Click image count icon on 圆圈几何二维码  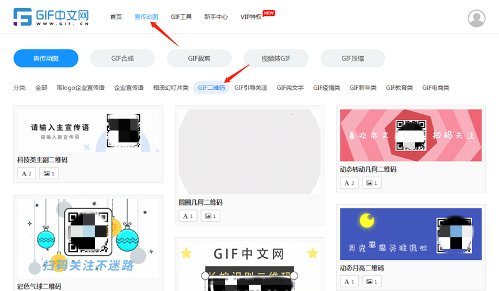pyautogui.click(x=210, y=216)
